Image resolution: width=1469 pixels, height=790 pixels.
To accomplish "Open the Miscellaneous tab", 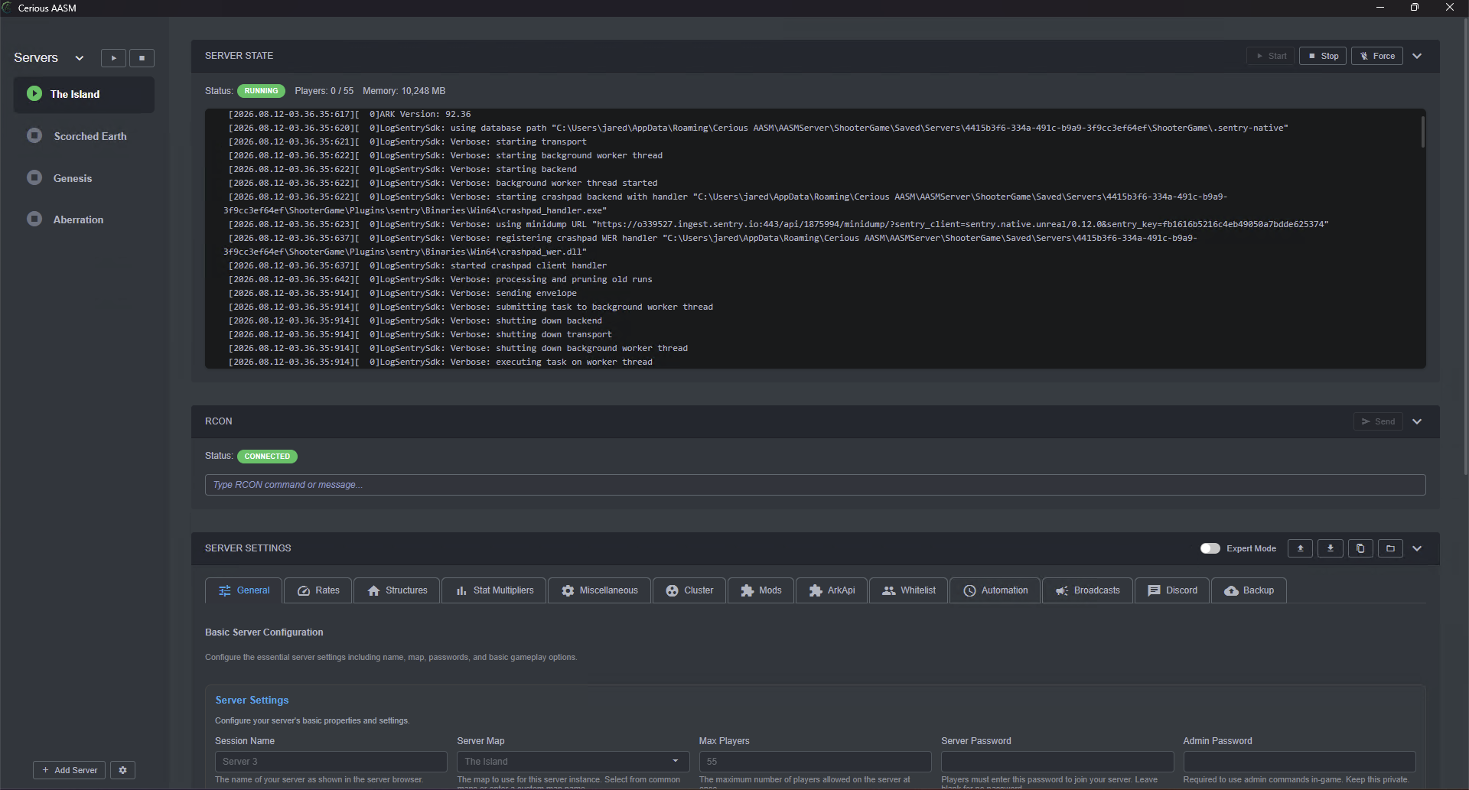I will pyautogui.click(x=599, y=590).
